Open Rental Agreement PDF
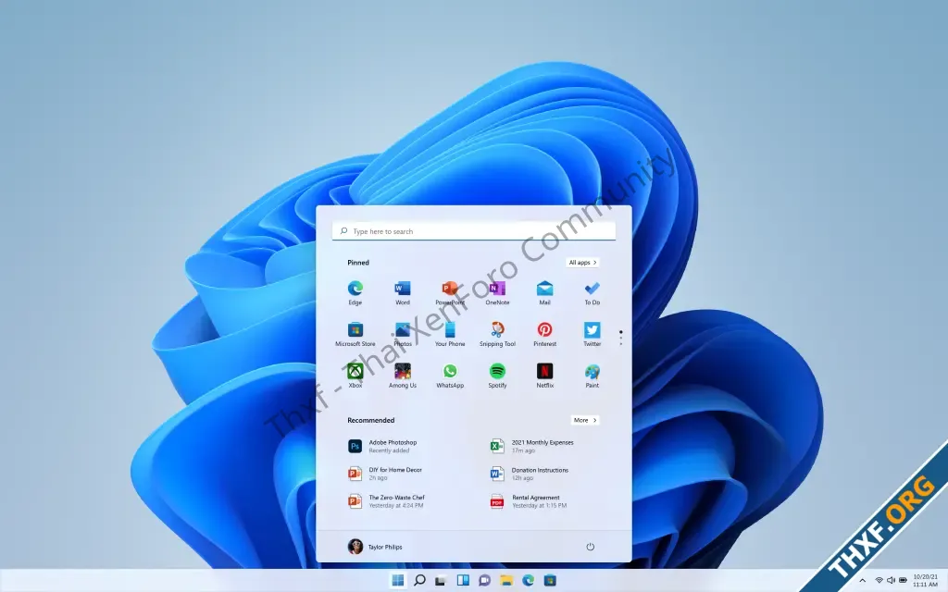Image resolution: width=948 pixels, height=592 pixels. [529, 501]
